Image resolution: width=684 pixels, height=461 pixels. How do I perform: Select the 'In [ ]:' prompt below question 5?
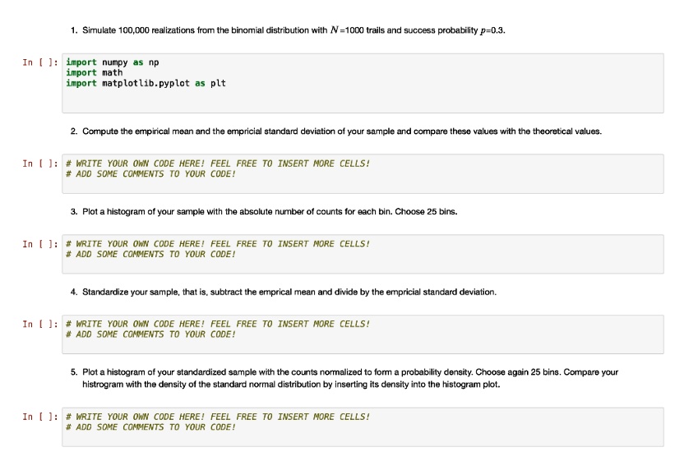click(40, 417)
